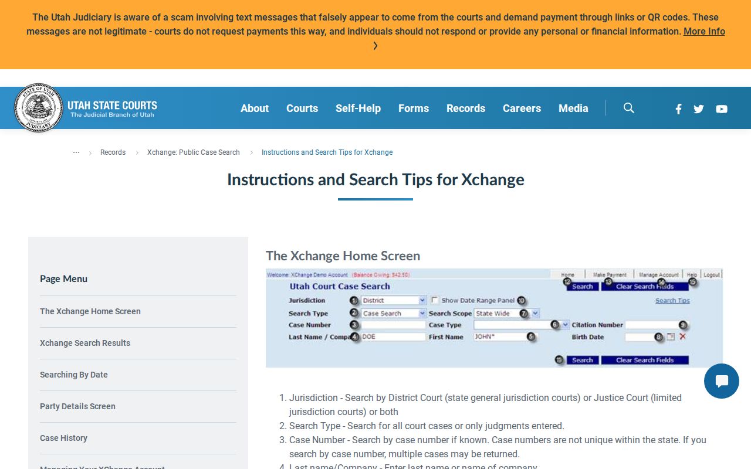Open the chat bubble widget
The image size is (751, 469).
pos(722,381)
